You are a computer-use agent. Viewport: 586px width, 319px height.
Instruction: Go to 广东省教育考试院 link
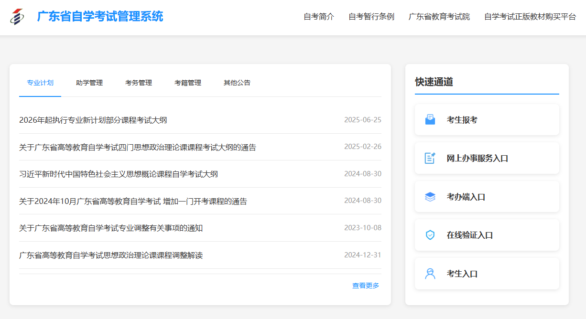pos(439,17)
